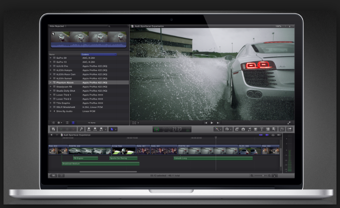Image resolution: width=340 pixels, height=208 pixels.
Task: Open the browser action gear menu
Action: click(59, 123)
